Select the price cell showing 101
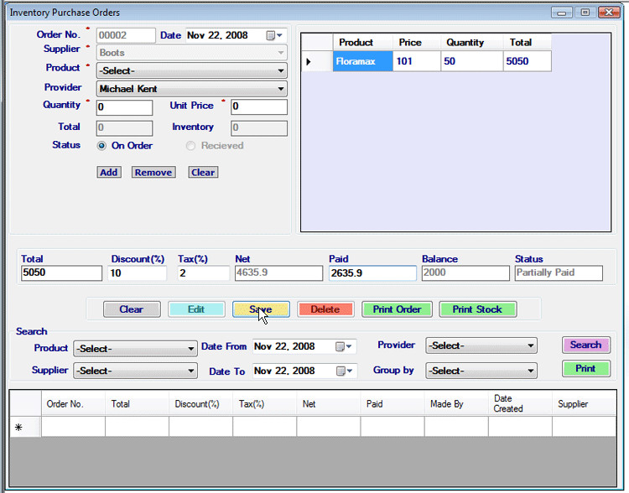Image resolution: width=629 pixels, height=493 pixels. pos(417,61)
